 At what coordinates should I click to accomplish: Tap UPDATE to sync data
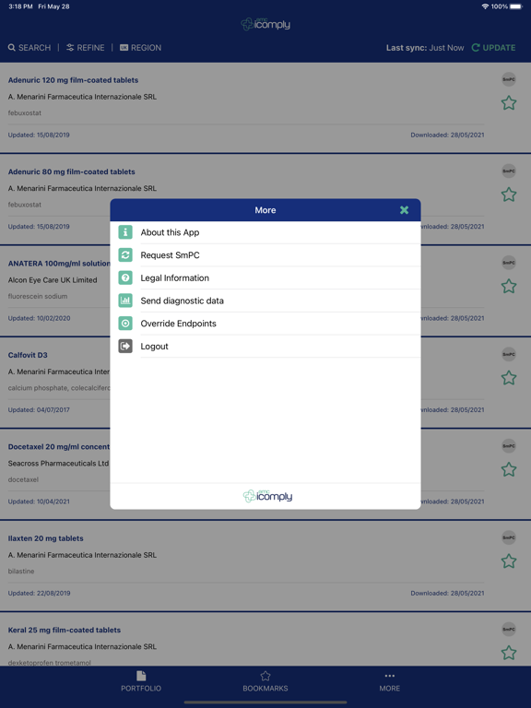[x=493, y=48]
